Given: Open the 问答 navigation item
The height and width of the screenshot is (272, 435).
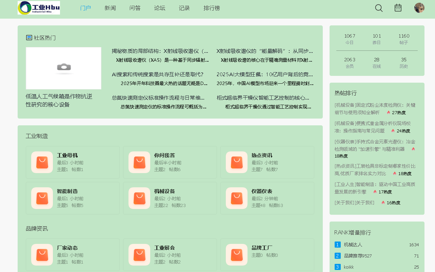Looking at the screenshot, I should click(135, 8).
